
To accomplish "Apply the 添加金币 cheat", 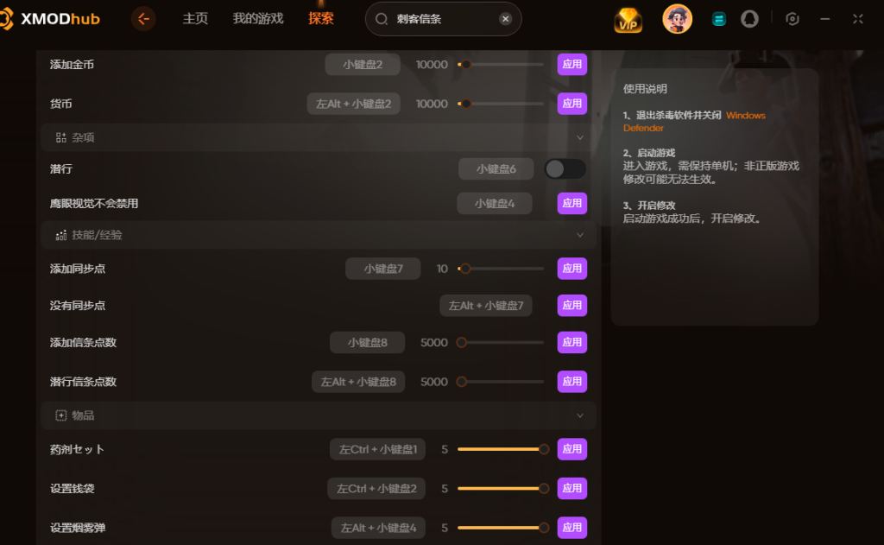I will point(572,64).
